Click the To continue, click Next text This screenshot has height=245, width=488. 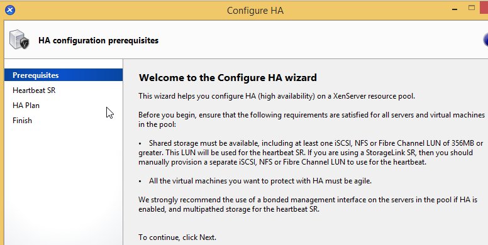click(177, 237)
